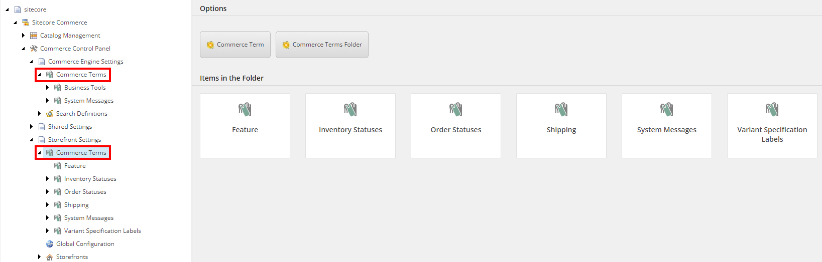Click the Business Tools tag icon
Screen dimensions: 822x262
pos(58,88)
